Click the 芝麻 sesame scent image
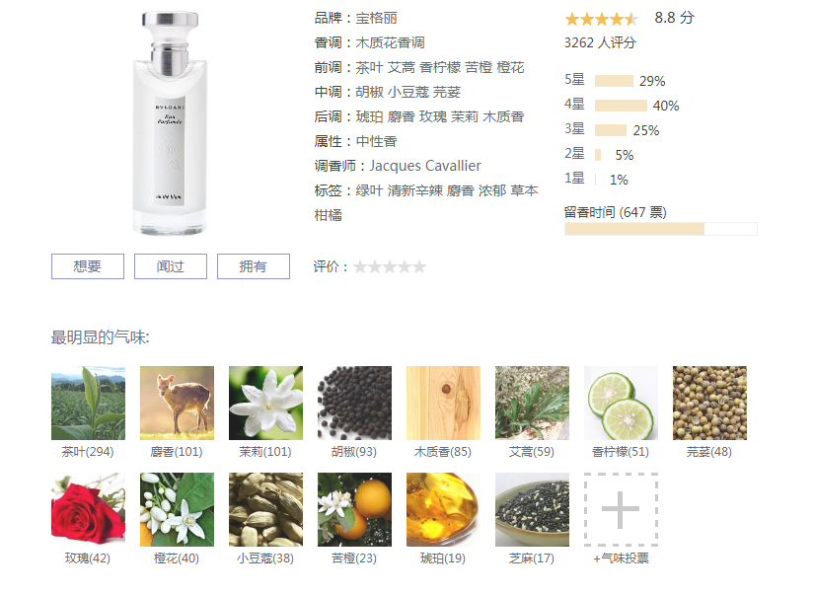 (x=532, y=509)
